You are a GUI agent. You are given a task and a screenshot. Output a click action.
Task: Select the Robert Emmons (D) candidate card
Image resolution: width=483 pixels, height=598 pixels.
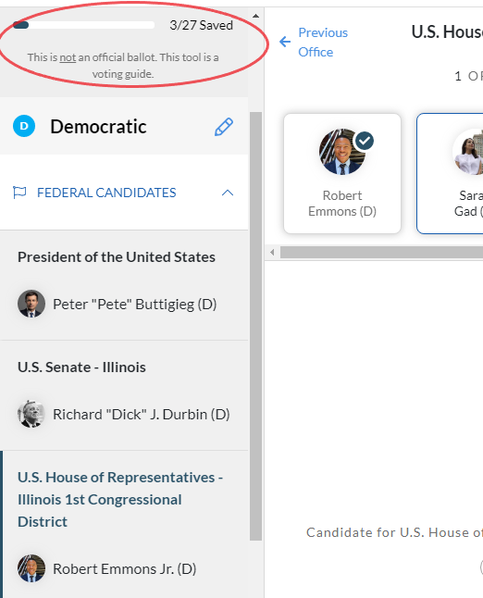pyautogui.click(x=342, y=173)
